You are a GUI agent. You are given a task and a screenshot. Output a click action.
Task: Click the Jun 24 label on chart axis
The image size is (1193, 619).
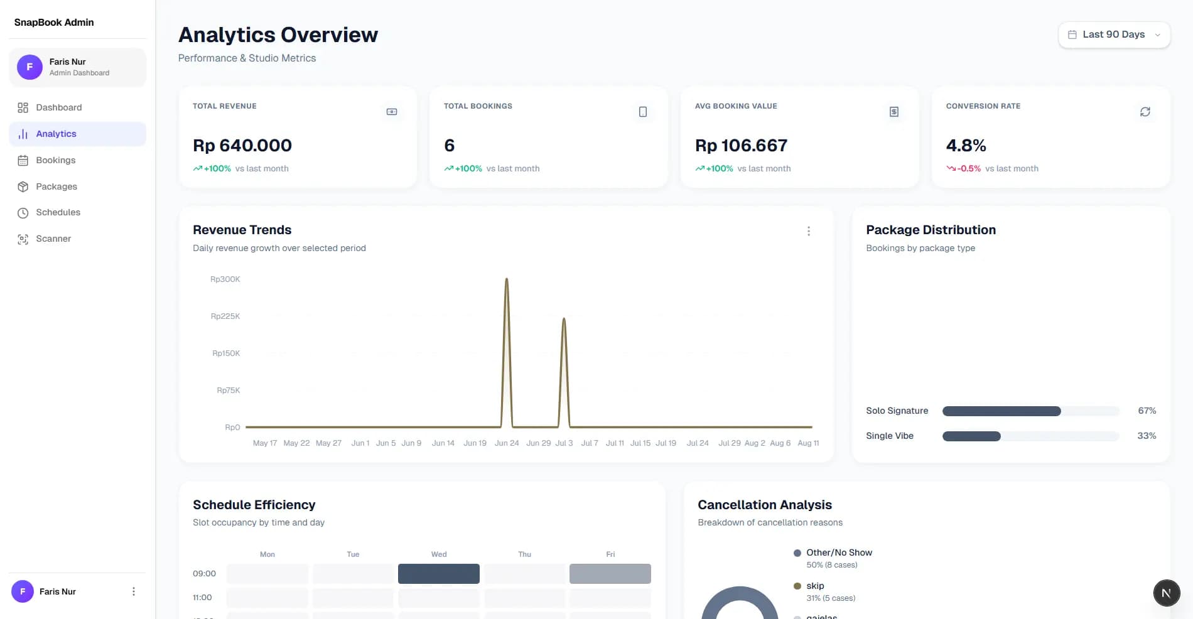click(x=507, y=443)
